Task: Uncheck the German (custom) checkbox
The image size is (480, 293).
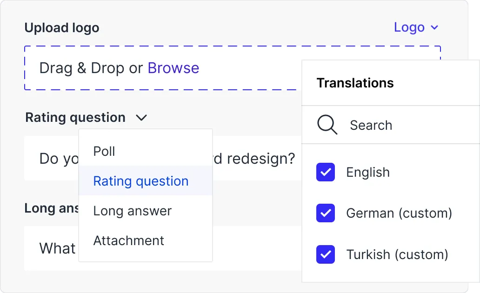Action: click(x=326, y=213)
